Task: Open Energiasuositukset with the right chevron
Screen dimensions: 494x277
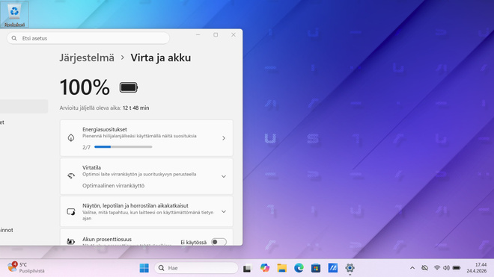Action: (x=224, y=138)
